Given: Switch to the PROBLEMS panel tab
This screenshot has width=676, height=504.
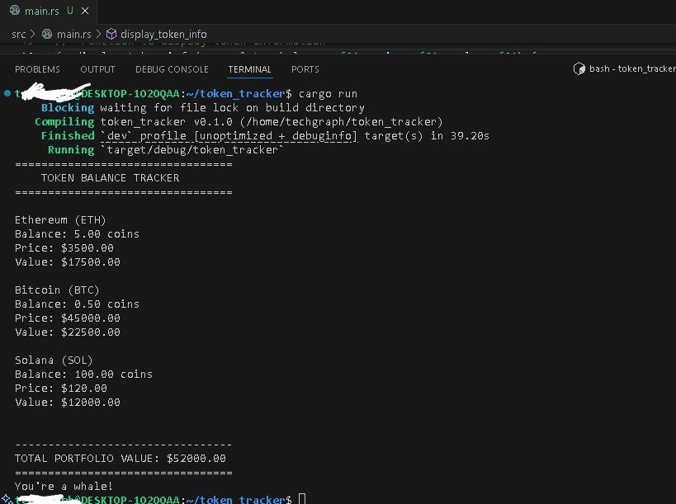Looking at the screenshot, I should 37,69.
